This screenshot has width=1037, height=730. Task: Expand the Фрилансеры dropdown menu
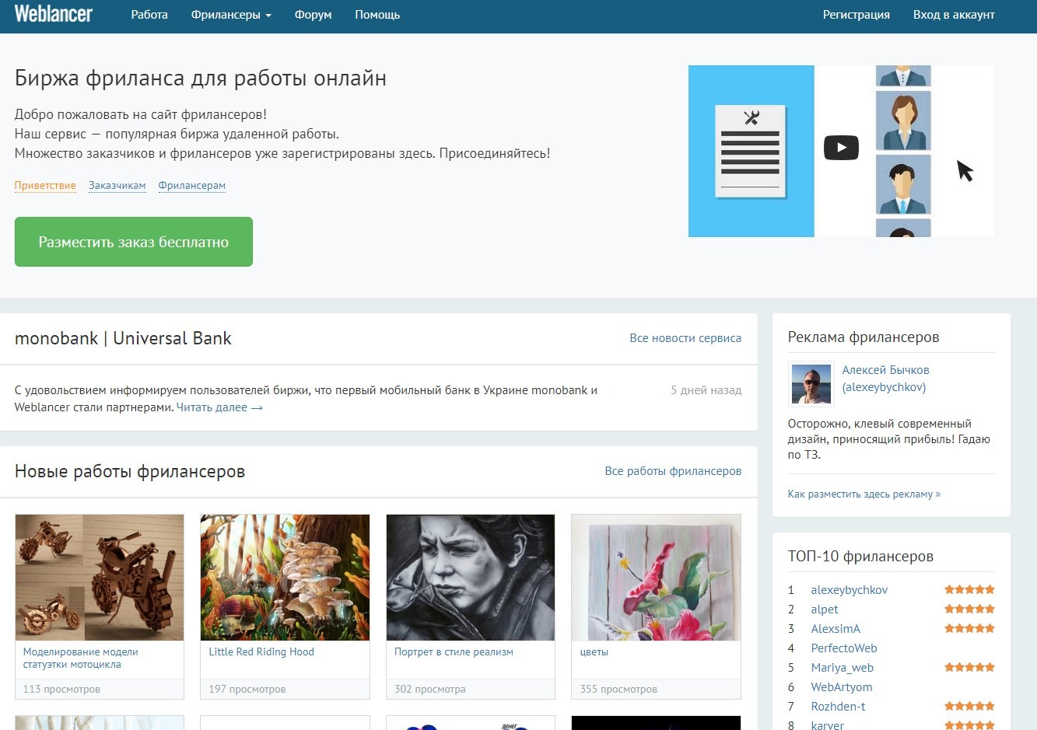point(231,15)
